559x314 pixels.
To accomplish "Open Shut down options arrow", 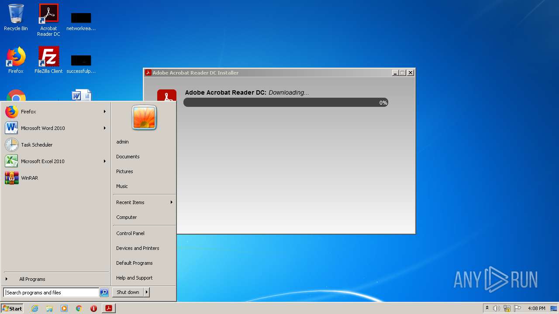I will (x=146, y=292).
